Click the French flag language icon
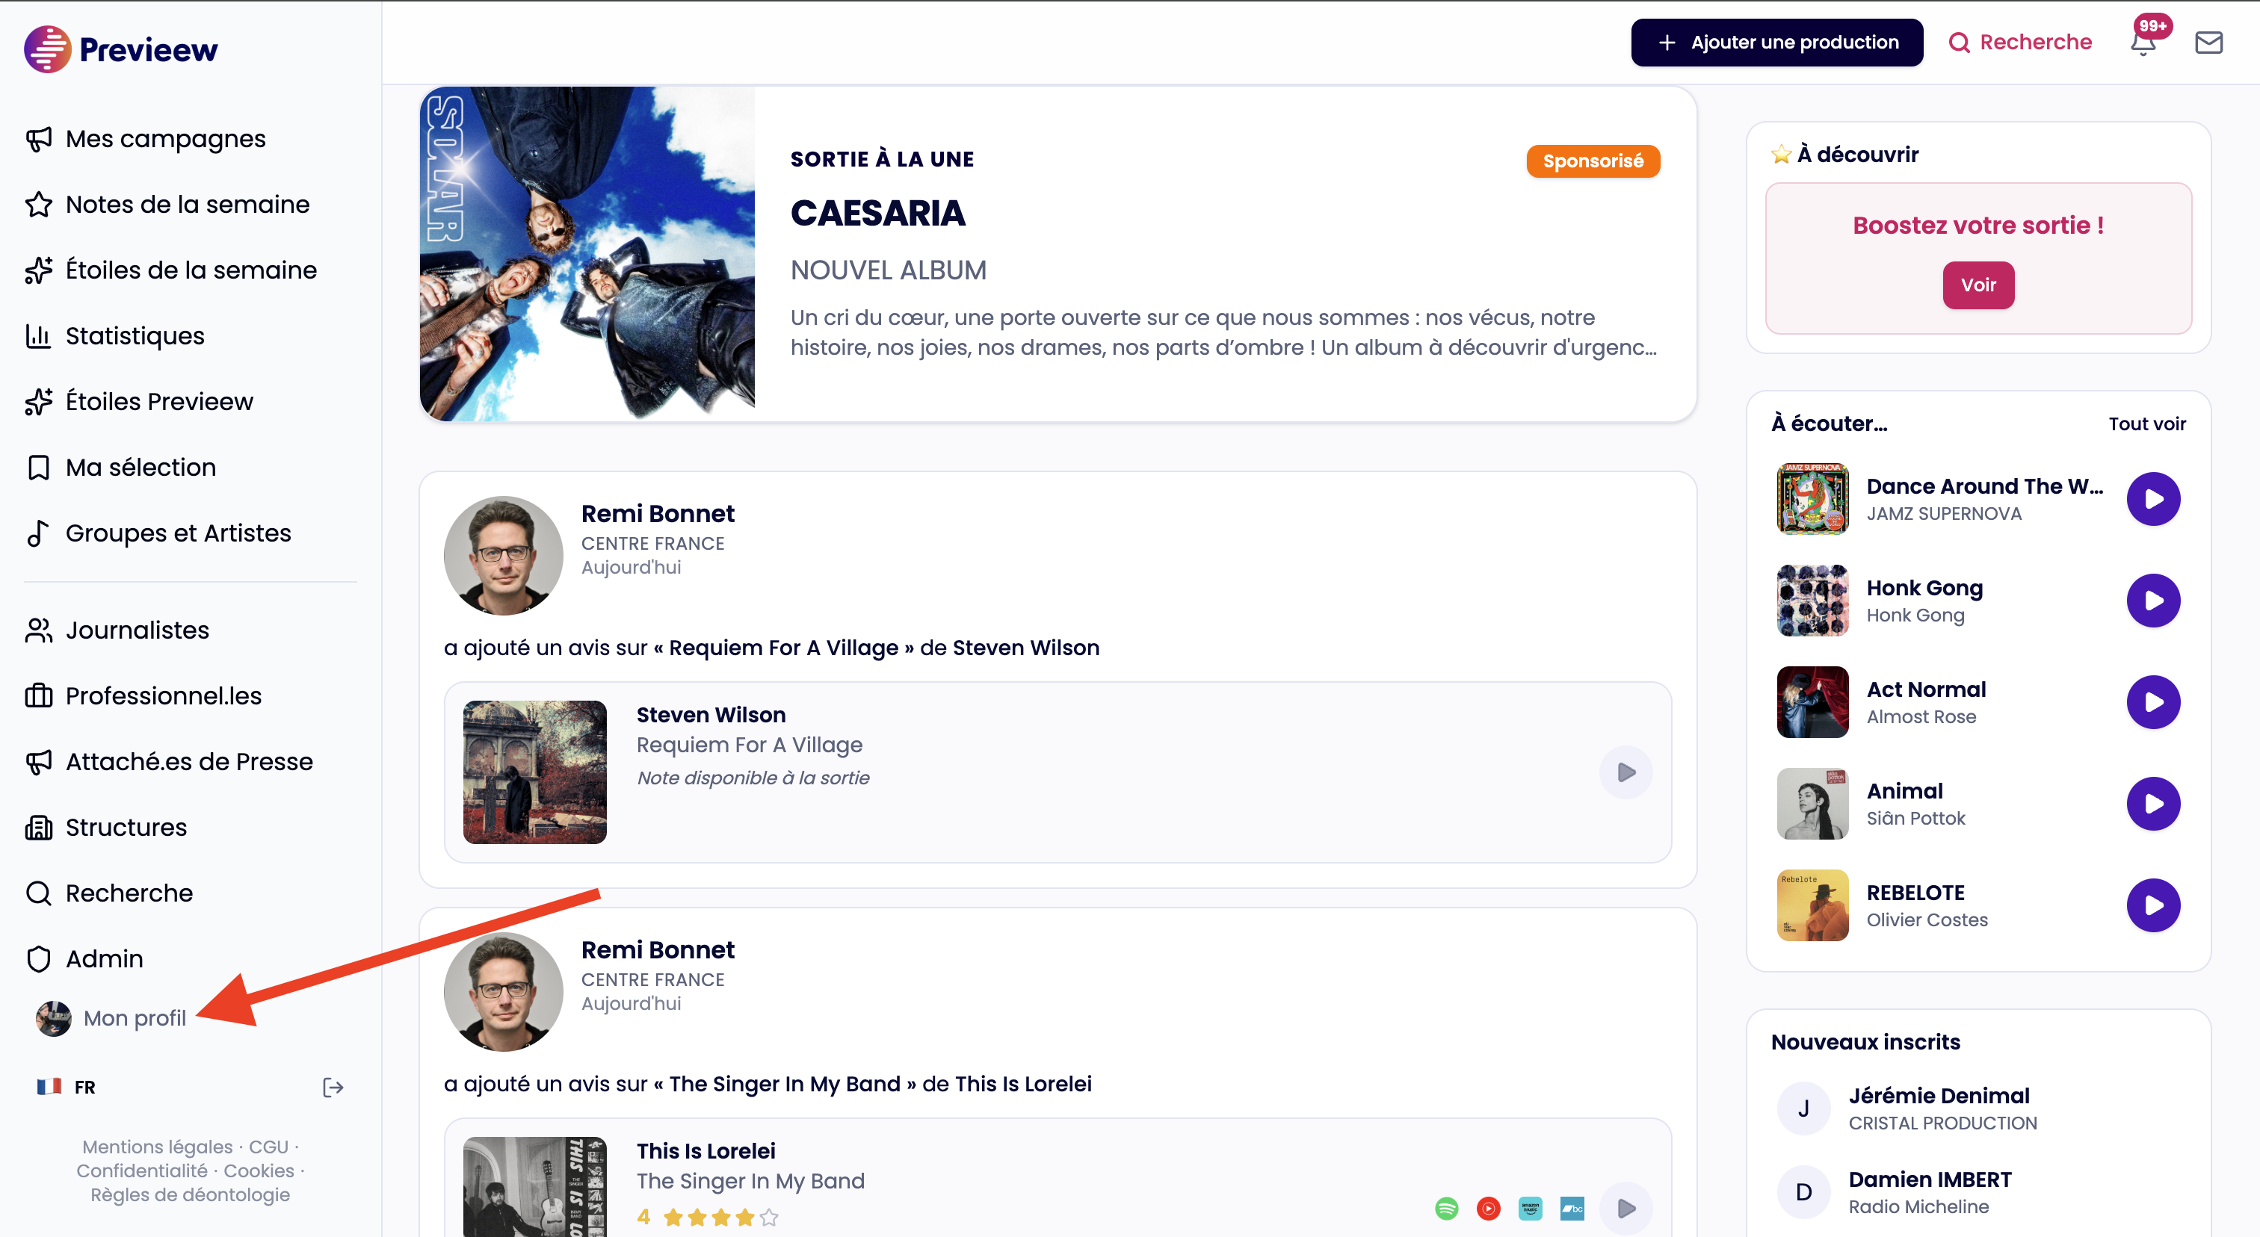Screen dimensions: 2260x1237 click(49, 1087)
